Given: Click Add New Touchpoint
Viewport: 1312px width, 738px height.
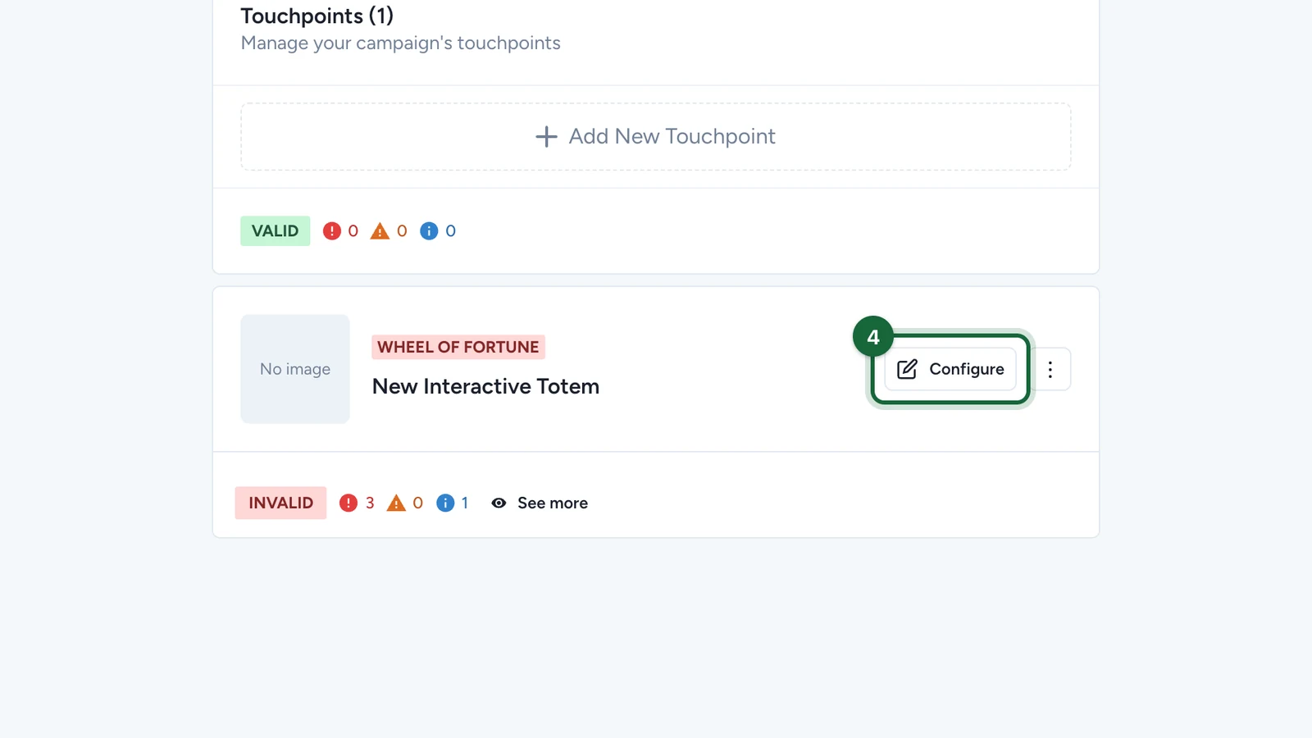Looking at the screenshot, I should coord(655,136).
